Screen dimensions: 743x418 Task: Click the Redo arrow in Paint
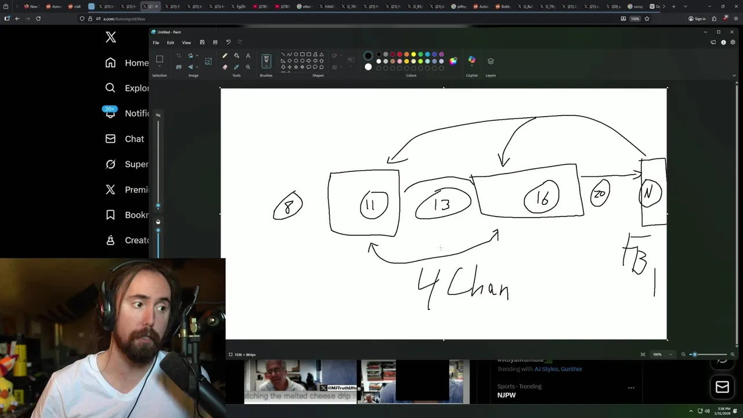pyautogui.click(x=240, y=42)
